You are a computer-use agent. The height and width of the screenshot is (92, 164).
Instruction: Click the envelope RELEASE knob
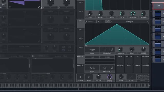click(x=144, y=14)
